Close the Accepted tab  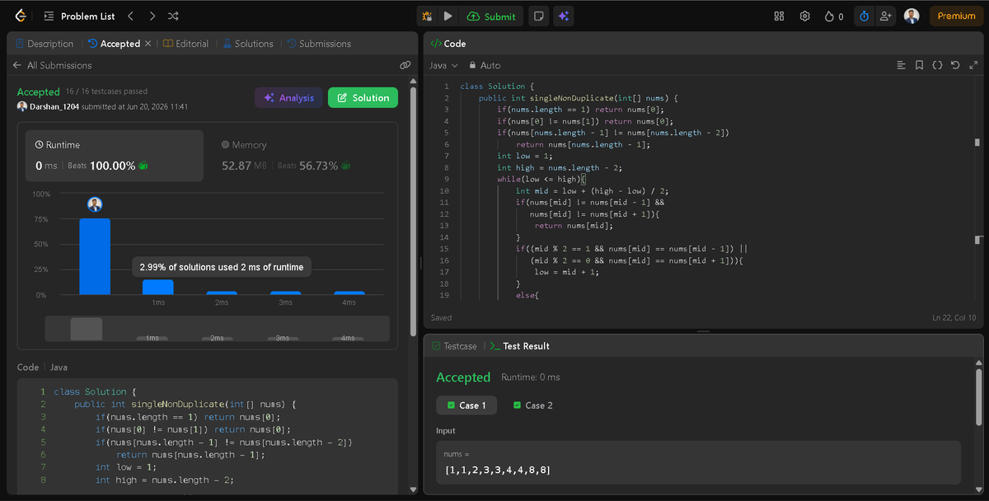[148, 44]
